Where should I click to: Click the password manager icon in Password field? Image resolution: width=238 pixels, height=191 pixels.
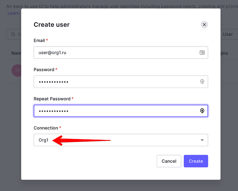click(202, 82)
